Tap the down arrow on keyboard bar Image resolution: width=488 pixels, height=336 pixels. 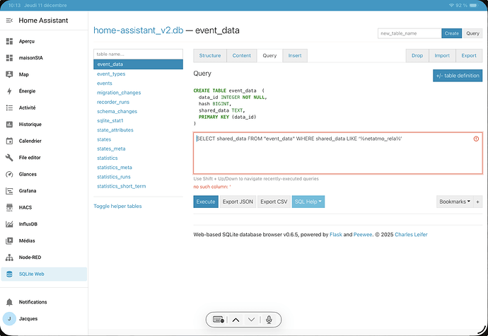(x=252, y=320)
